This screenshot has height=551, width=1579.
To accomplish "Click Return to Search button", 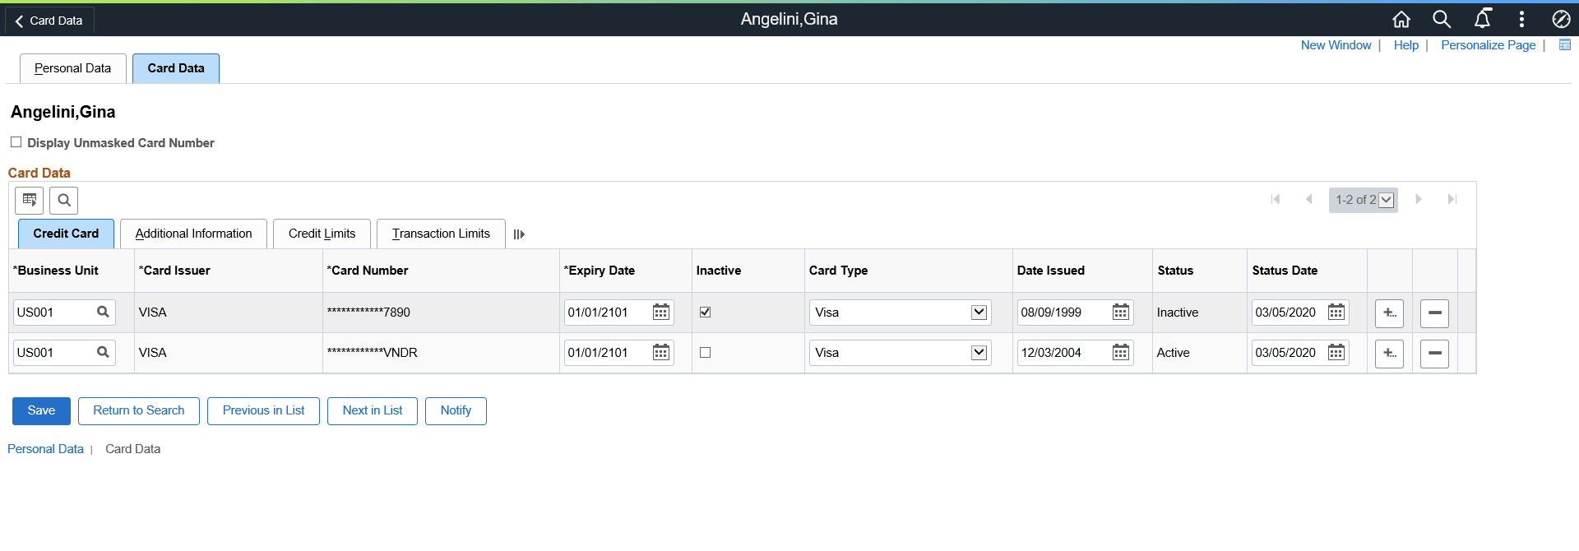I will (139, 410).
